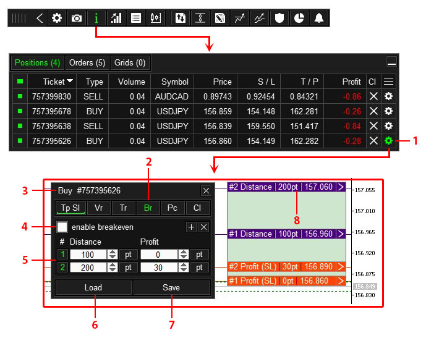The width and height of the screenshot is (426, 338).
Task: Open settings gear for ticket 757395626
Action: click(x=388, y=141)
